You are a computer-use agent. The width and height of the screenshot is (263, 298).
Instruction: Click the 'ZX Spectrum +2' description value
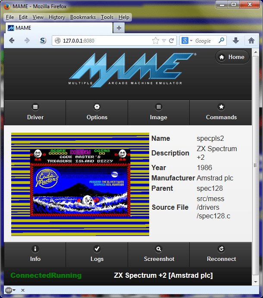click(217, 153)
